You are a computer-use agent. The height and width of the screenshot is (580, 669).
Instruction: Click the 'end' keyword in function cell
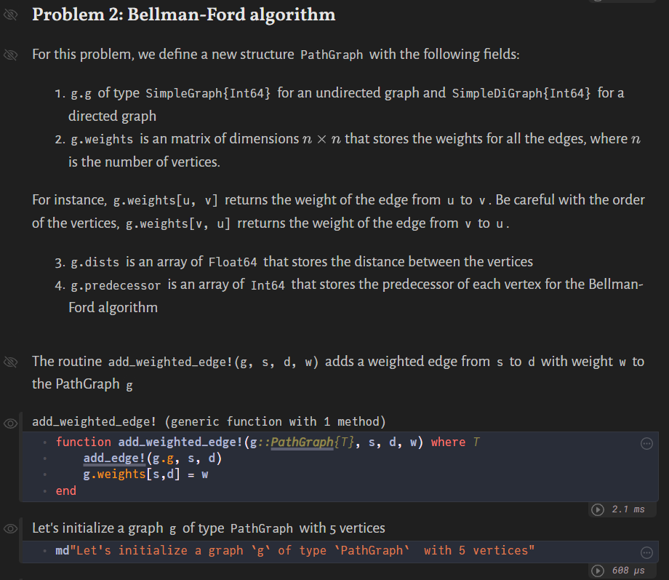tap(65, 490)
